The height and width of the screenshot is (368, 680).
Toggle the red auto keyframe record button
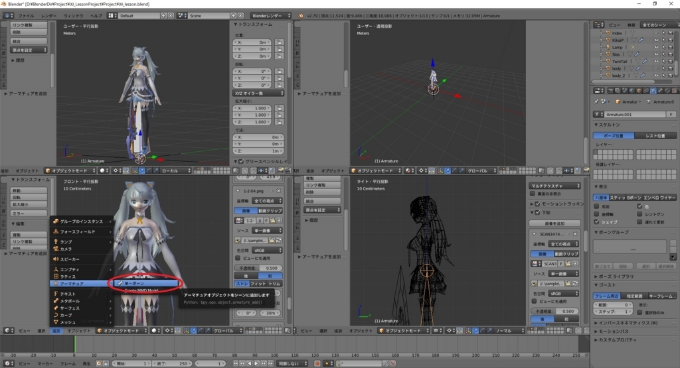(x=317, y=363)
